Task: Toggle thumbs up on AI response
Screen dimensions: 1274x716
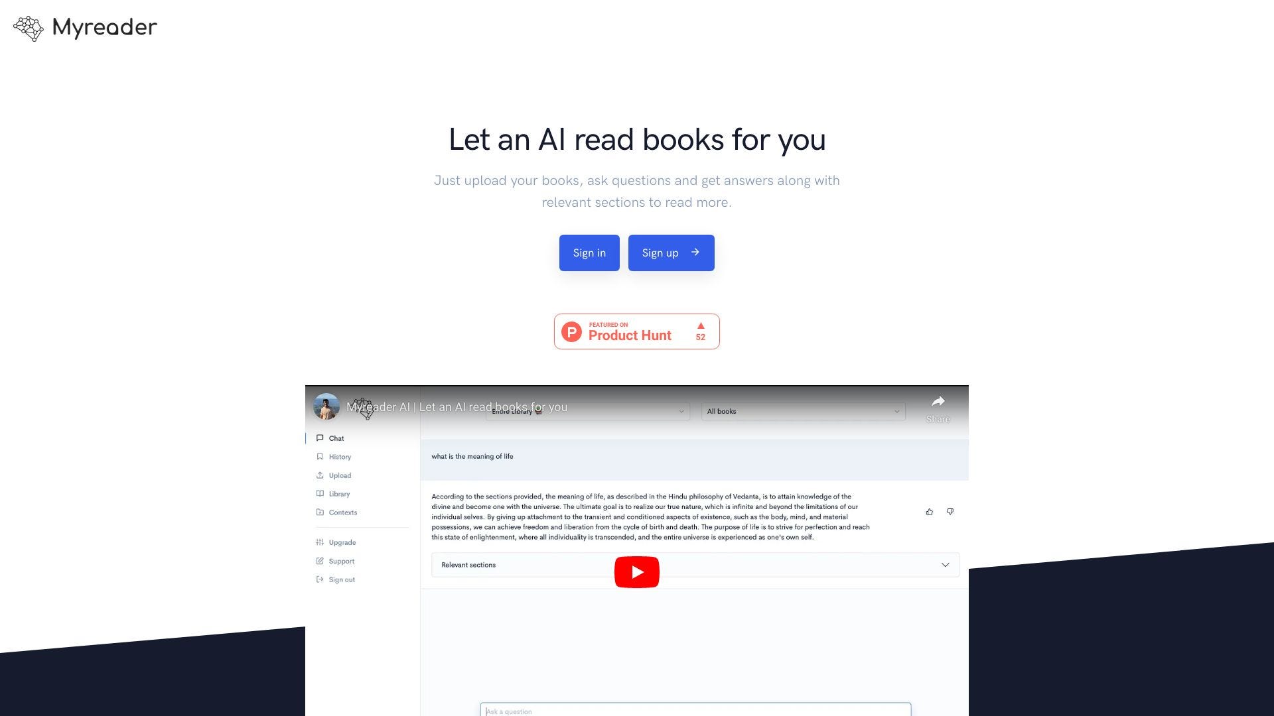Action: click(x=929, y=511)
